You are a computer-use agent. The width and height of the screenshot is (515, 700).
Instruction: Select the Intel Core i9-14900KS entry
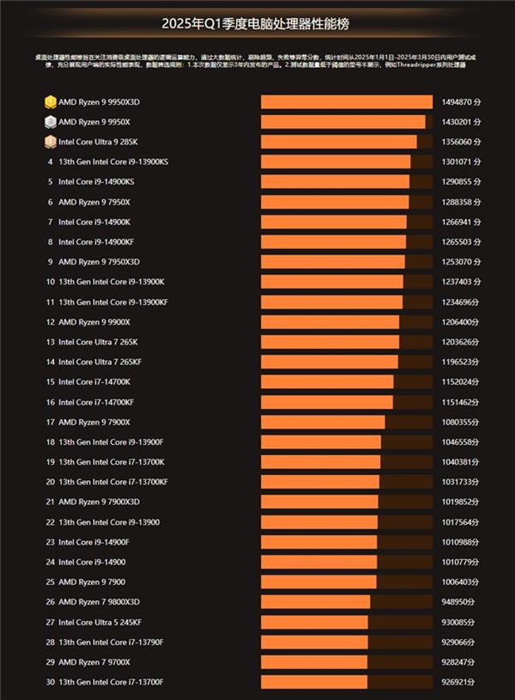pyautogui.click(x=96, y=182)
